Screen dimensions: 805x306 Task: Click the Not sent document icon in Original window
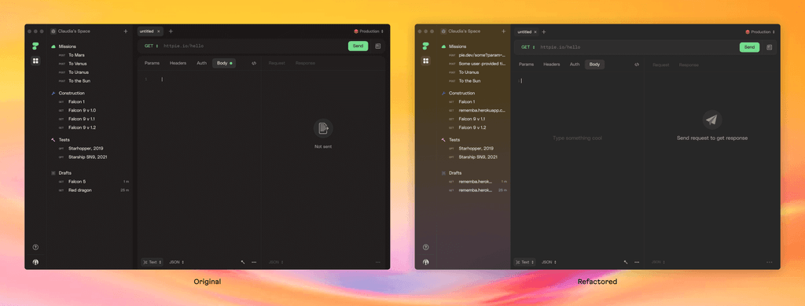[x=323, y=128]
